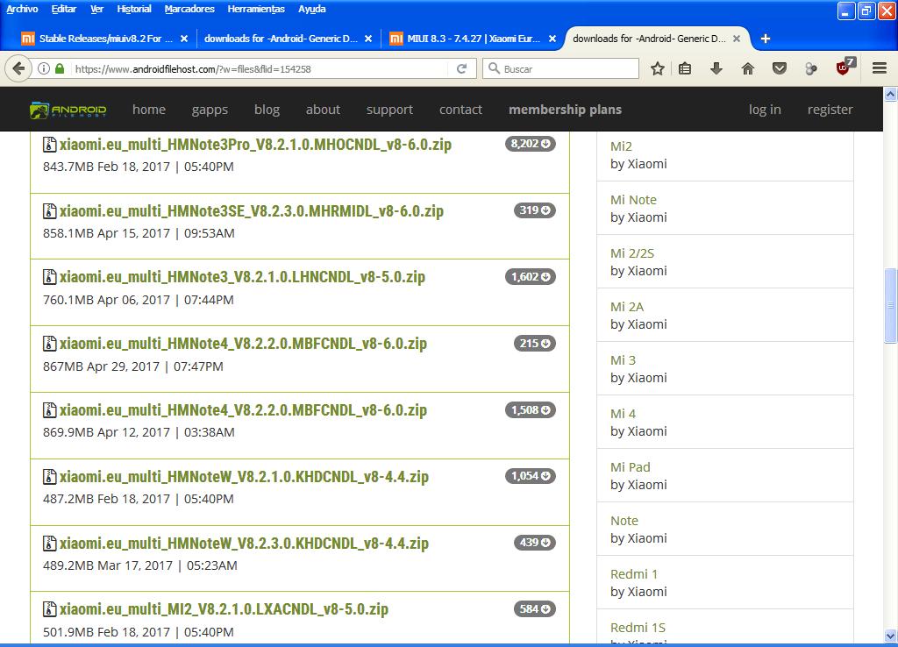Open the bookmarks list icon
Viewport: 898px width, 647px height.
(685, 68)
